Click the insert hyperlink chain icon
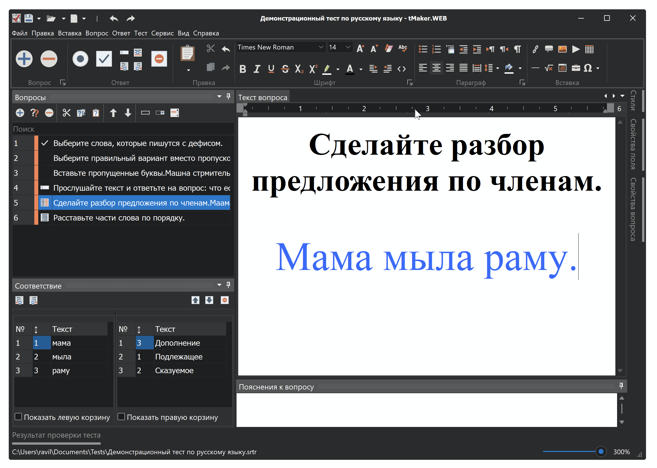This screenshot has height=468, width=657. [x=535, y=49]
